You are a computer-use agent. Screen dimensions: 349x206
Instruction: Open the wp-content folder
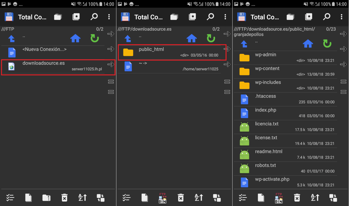coord(285,72)
